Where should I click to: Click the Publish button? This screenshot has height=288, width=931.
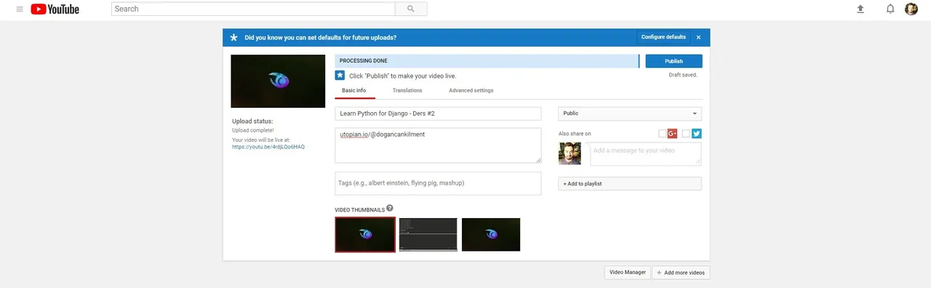(x=674, y=61)
